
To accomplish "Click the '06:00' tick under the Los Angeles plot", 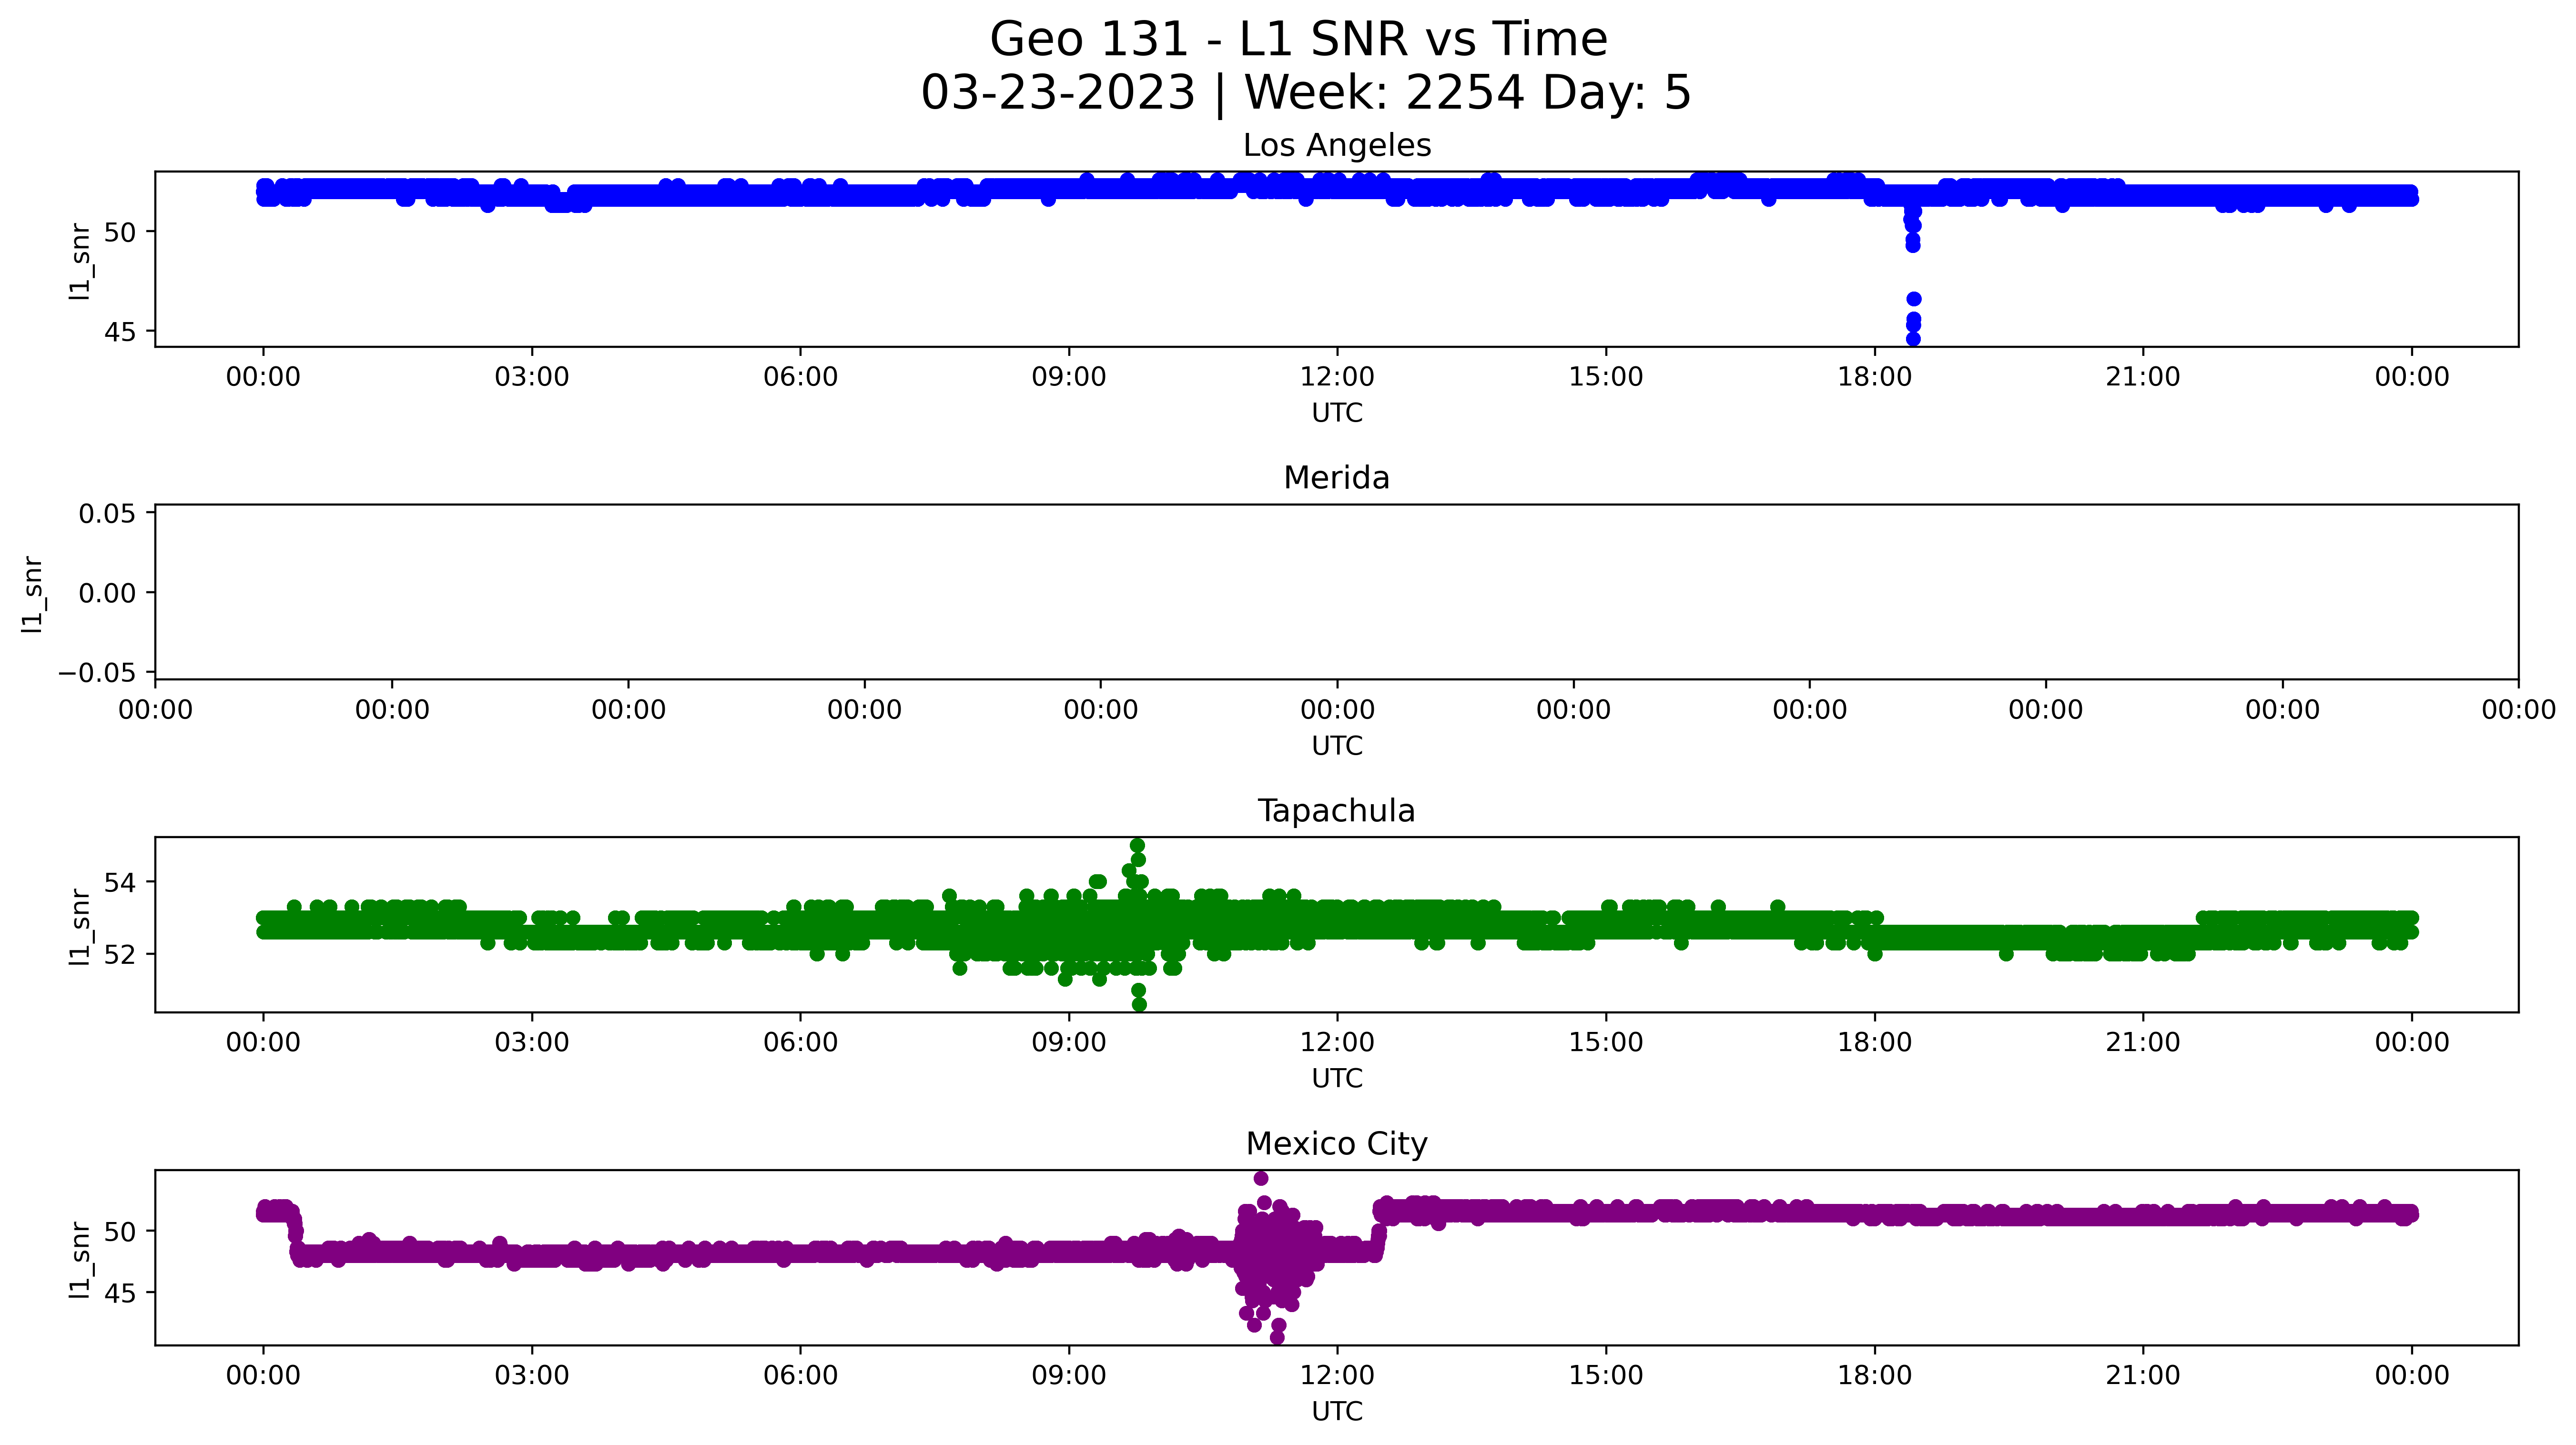I will 800,378.
